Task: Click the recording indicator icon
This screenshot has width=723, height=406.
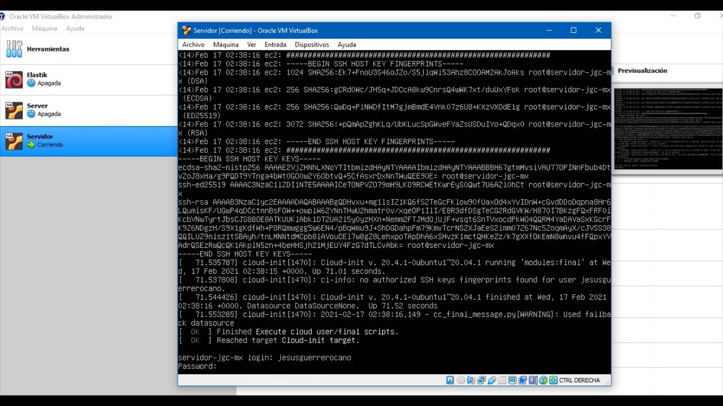Action: tap(522, 381)
